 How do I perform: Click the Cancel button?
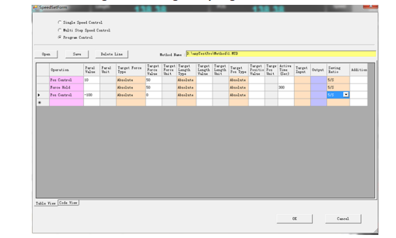[343, 219]
